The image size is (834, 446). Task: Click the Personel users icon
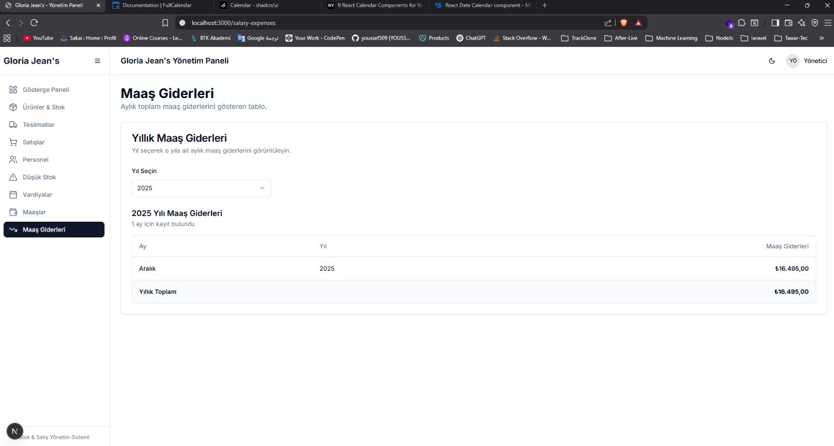(x=13, y=160)
